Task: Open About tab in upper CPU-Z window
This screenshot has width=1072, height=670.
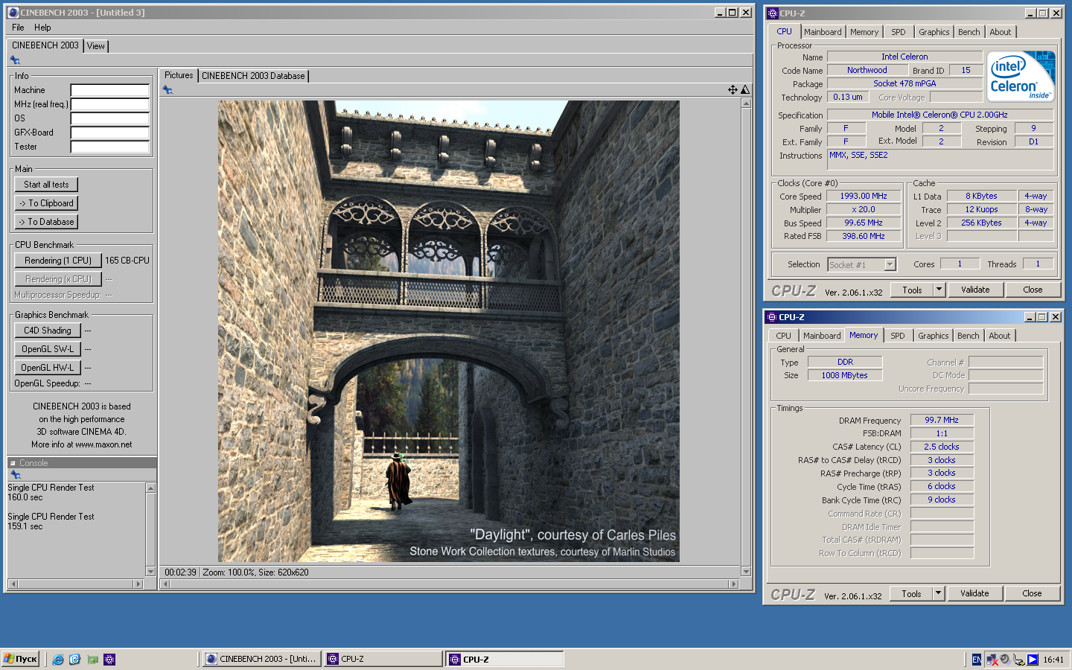Action: (1000, 32)
